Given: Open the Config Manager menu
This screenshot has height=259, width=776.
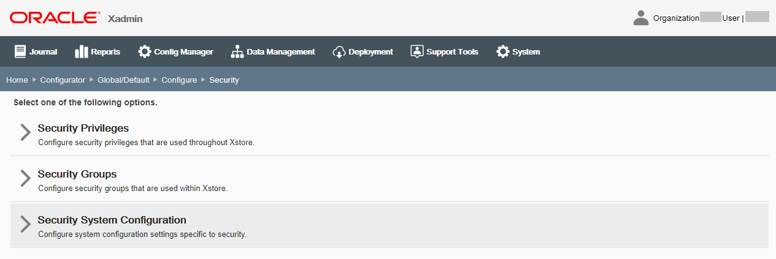Looking at the screenshot, I should point(176,51).
